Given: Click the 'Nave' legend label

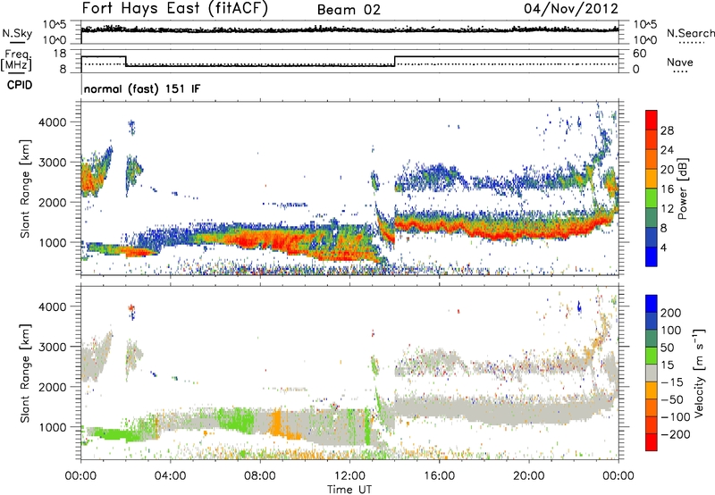Looking at the screenshot, I should [x=679, y=62].
